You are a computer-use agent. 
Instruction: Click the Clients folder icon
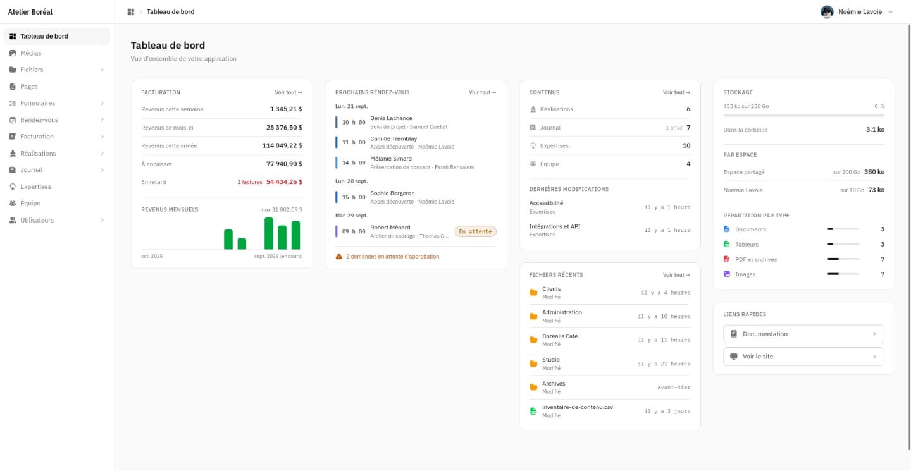coord(533,293)
